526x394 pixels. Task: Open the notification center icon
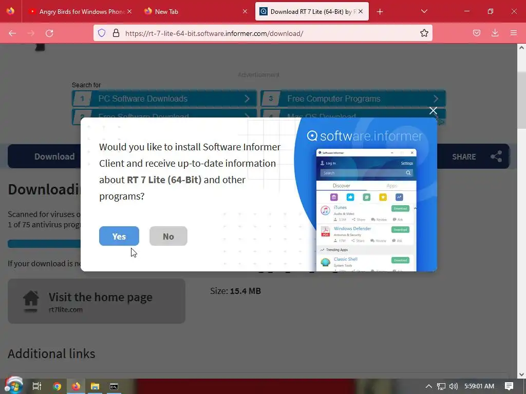(509, 386)
